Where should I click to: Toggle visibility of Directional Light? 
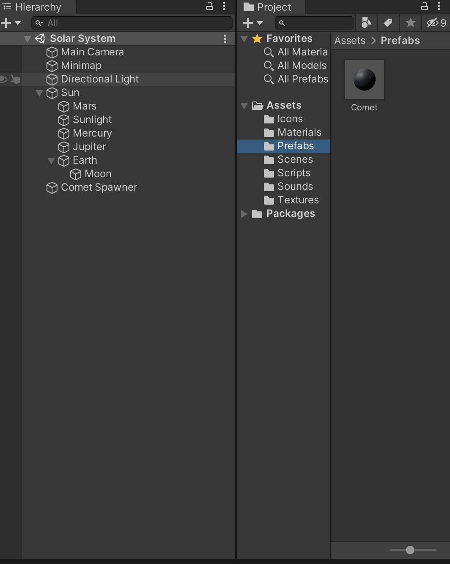point(4,79)
